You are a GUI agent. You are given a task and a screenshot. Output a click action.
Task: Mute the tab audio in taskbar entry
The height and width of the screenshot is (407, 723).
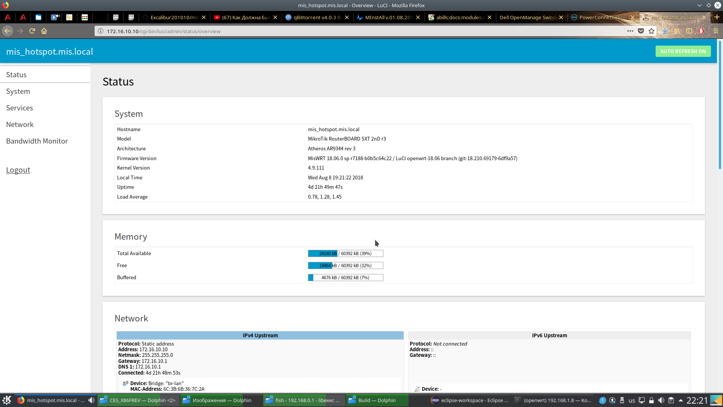pos(91,400)
